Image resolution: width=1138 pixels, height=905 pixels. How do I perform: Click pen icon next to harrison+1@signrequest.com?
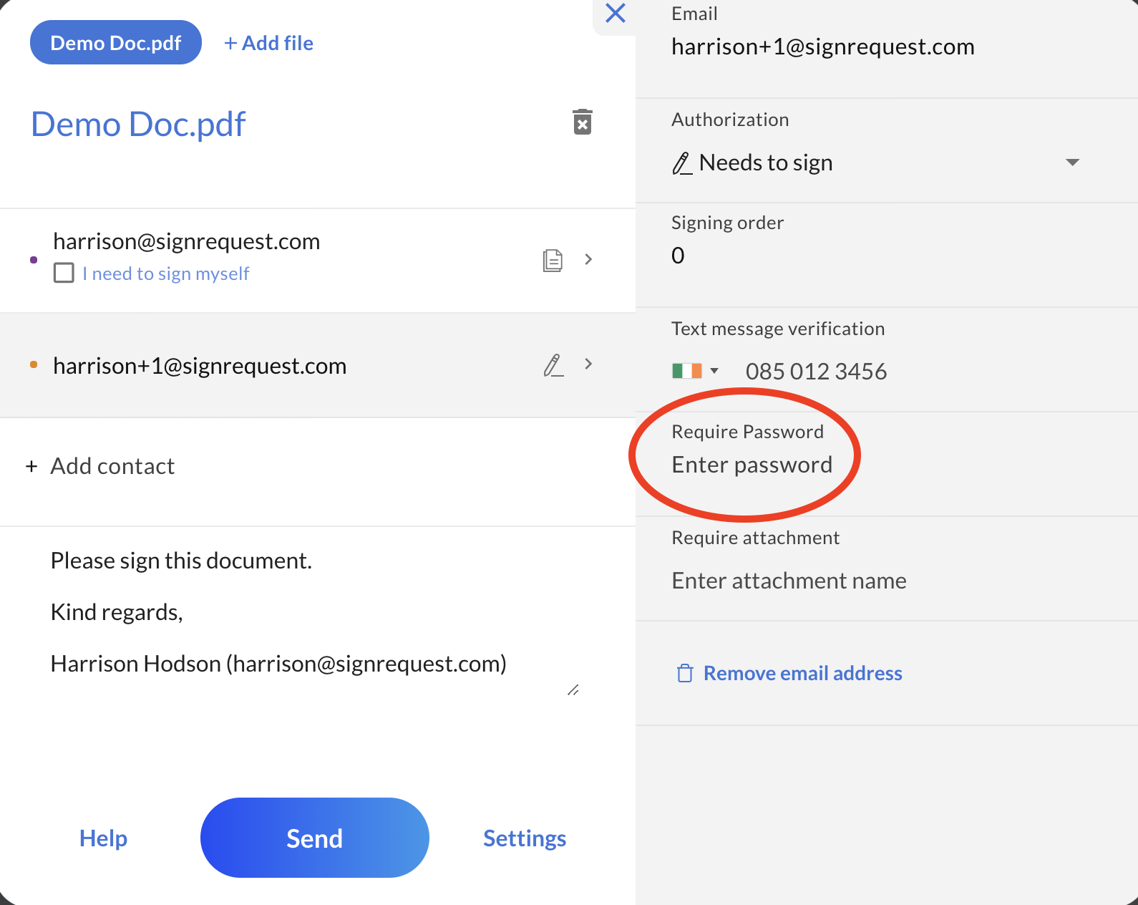coord(553,365)
